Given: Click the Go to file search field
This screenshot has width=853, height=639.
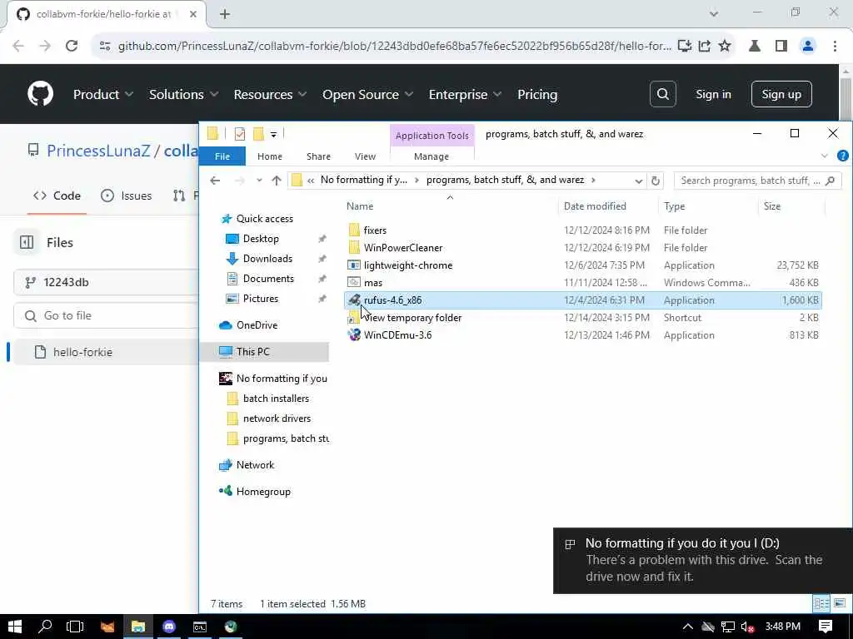Looking at the screenshot, I should [x=107, y=315].
